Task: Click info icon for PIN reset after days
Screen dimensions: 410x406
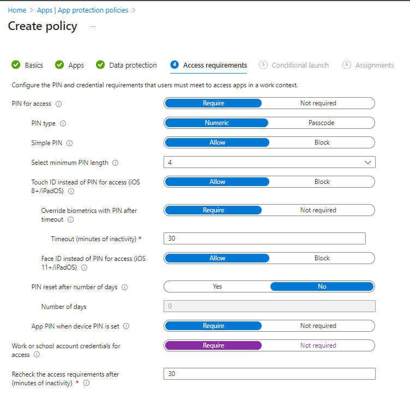Action: point(124,287)
